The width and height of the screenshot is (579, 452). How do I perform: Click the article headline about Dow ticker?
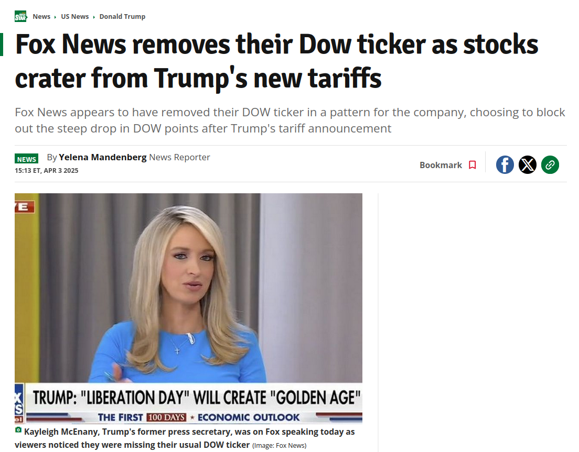click(276, 61)
